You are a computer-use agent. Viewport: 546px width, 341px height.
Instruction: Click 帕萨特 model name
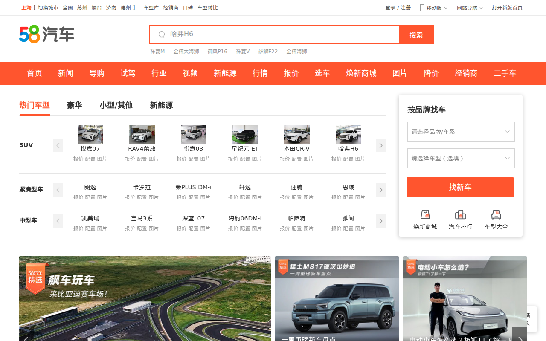297,218
